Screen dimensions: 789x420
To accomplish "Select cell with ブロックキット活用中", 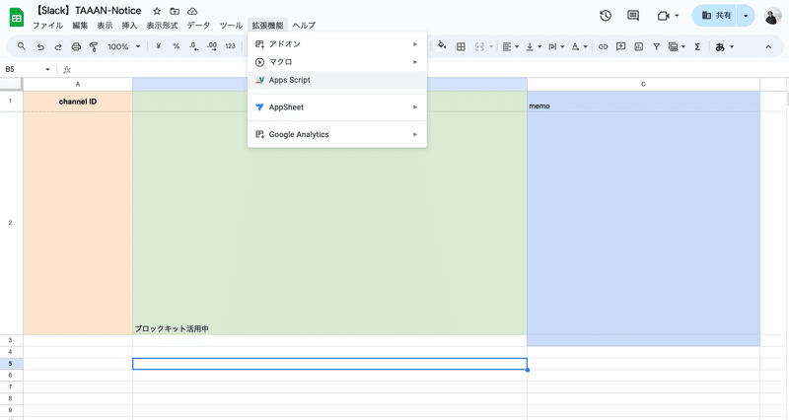I will point(329,223).
